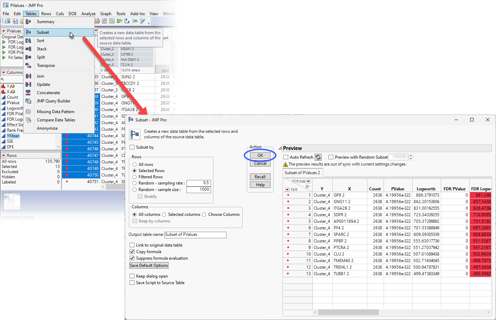Click the Concatenate icon in Tables menu

tap(28, 93)
